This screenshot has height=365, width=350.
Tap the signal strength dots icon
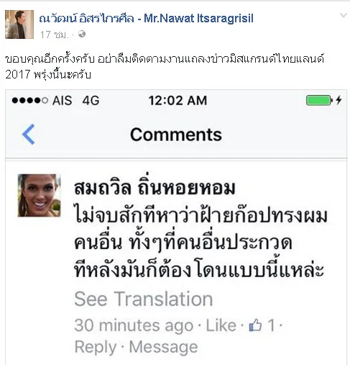(30, 100)
